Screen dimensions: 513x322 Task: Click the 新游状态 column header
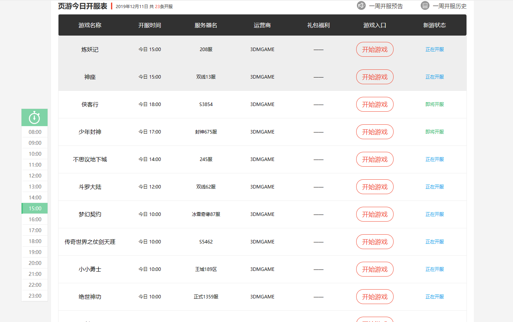(x=434, y=25)
